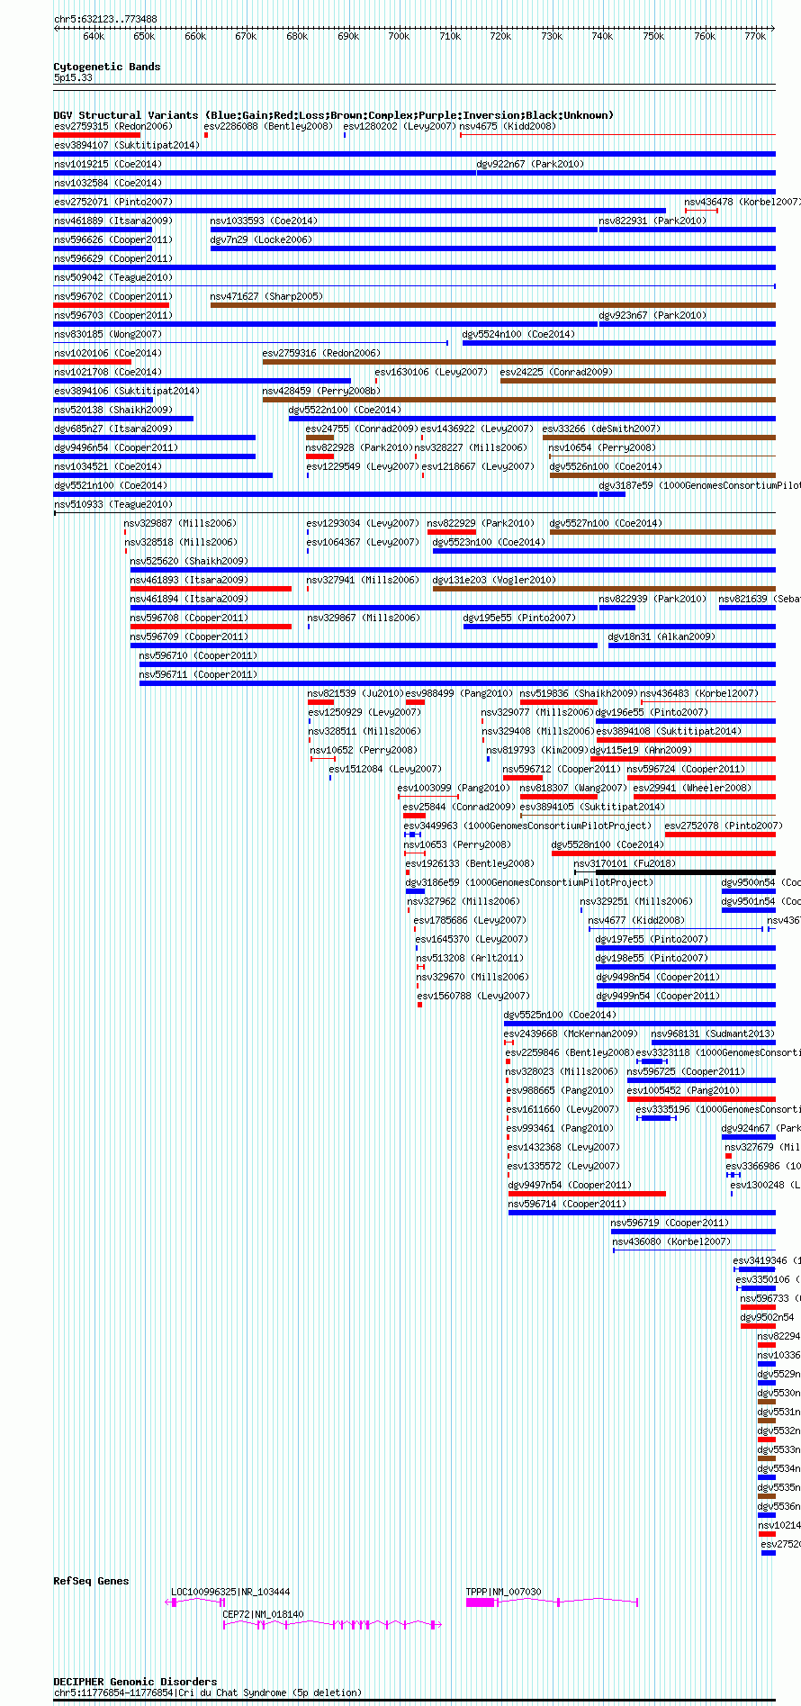
Task: Open variant dgv7n29 (Locke2006)
Action: [261, 240]
